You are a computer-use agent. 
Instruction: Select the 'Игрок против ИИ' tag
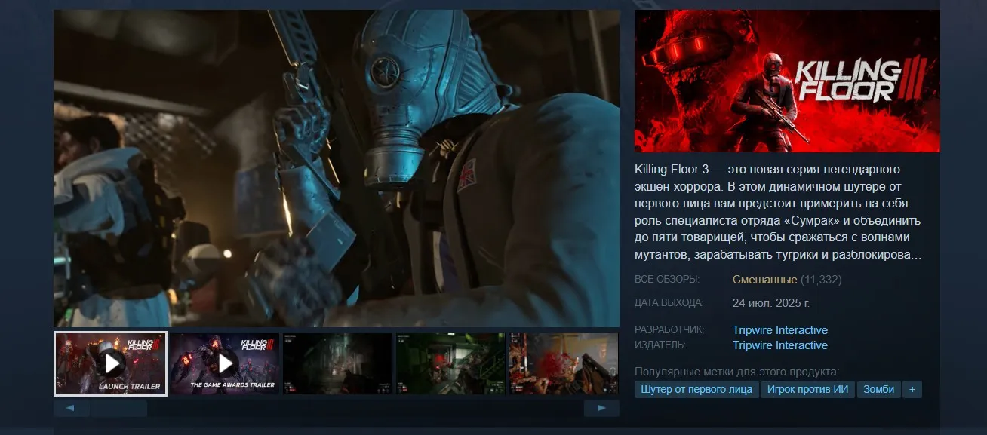(807, 390)
